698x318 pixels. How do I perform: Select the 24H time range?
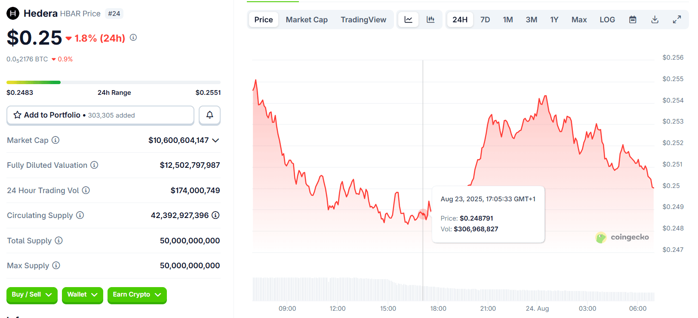pyautogui.click(x=460, y=20)
